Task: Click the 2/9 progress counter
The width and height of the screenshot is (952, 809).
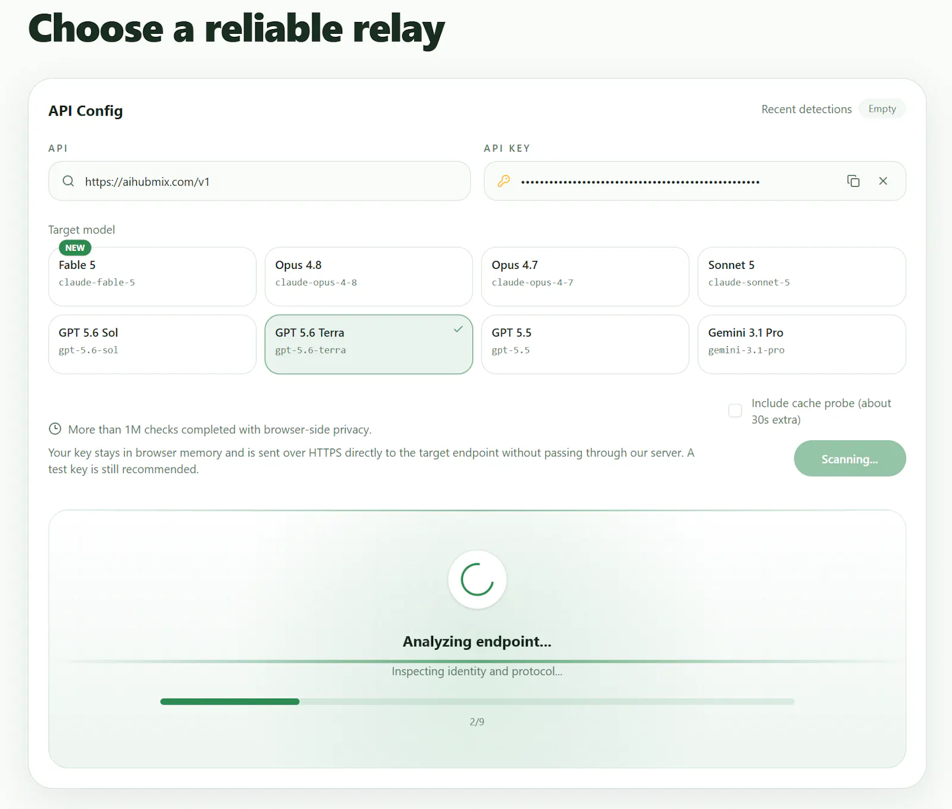Action: point(477,722)
